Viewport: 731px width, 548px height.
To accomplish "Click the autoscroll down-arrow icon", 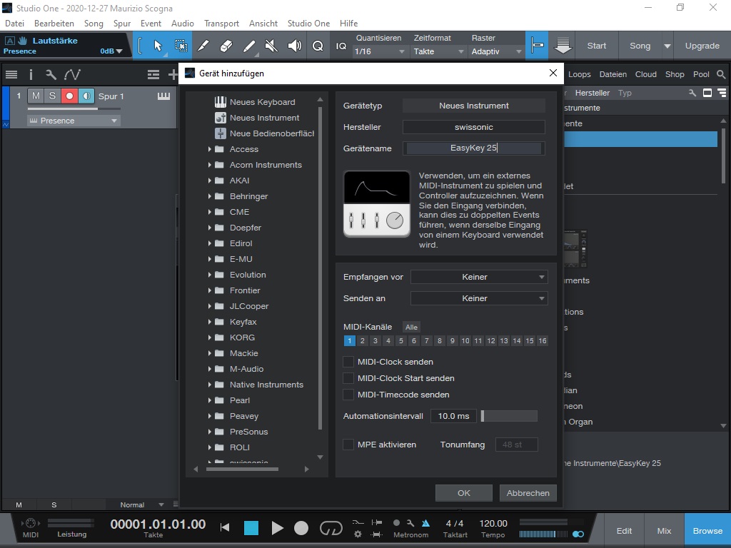I will (x=563, y=46).
